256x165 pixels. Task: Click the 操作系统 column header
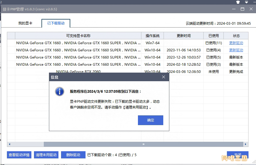(x=153, y=36)
